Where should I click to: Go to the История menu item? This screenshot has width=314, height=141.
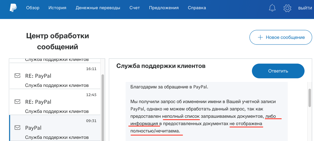coord(57,8)
